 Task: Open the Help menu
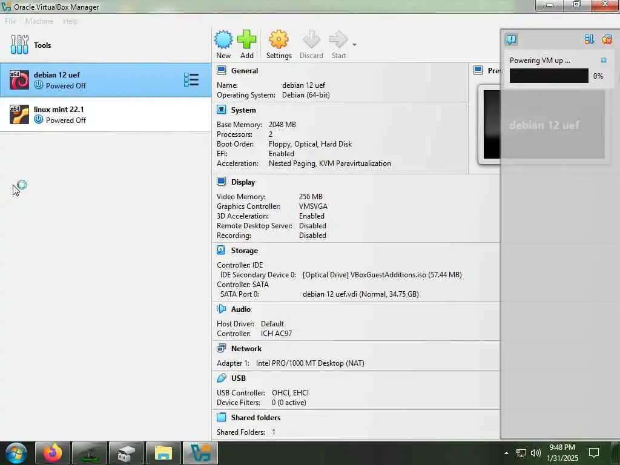[70, 21]
